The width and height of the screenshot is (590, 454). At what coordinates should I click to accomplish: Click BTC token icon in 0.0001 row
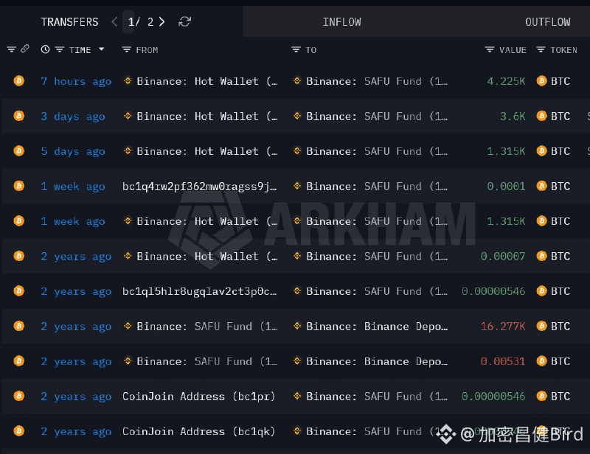542,186
